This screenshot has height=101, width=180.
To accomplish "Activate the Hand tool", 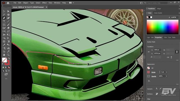I will [x=4, y=55].
